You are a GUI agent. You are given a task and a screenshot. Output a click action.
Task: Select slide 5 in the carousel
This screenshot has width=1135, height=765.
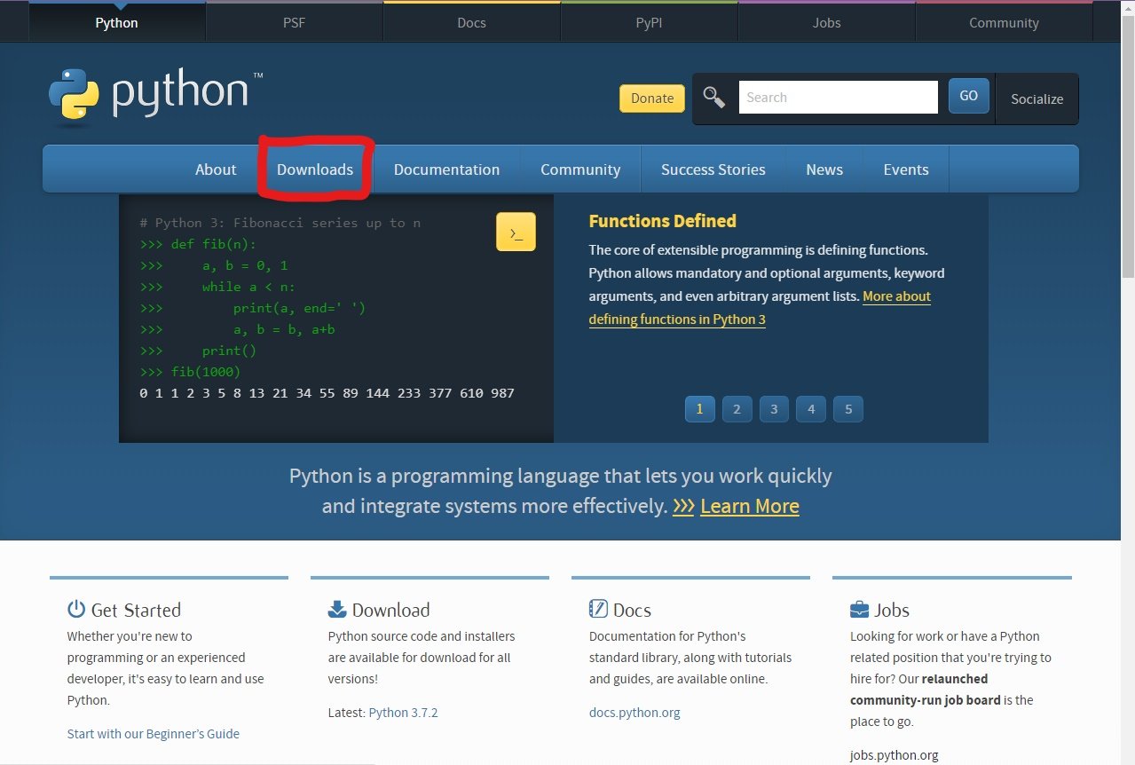[x=848, y=409]
